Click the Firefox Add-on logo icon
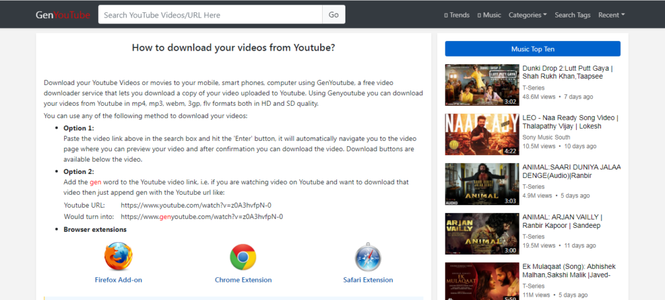The height and width of the screenshot is (300, 665). pyautogui.click(x=118, y=256)
